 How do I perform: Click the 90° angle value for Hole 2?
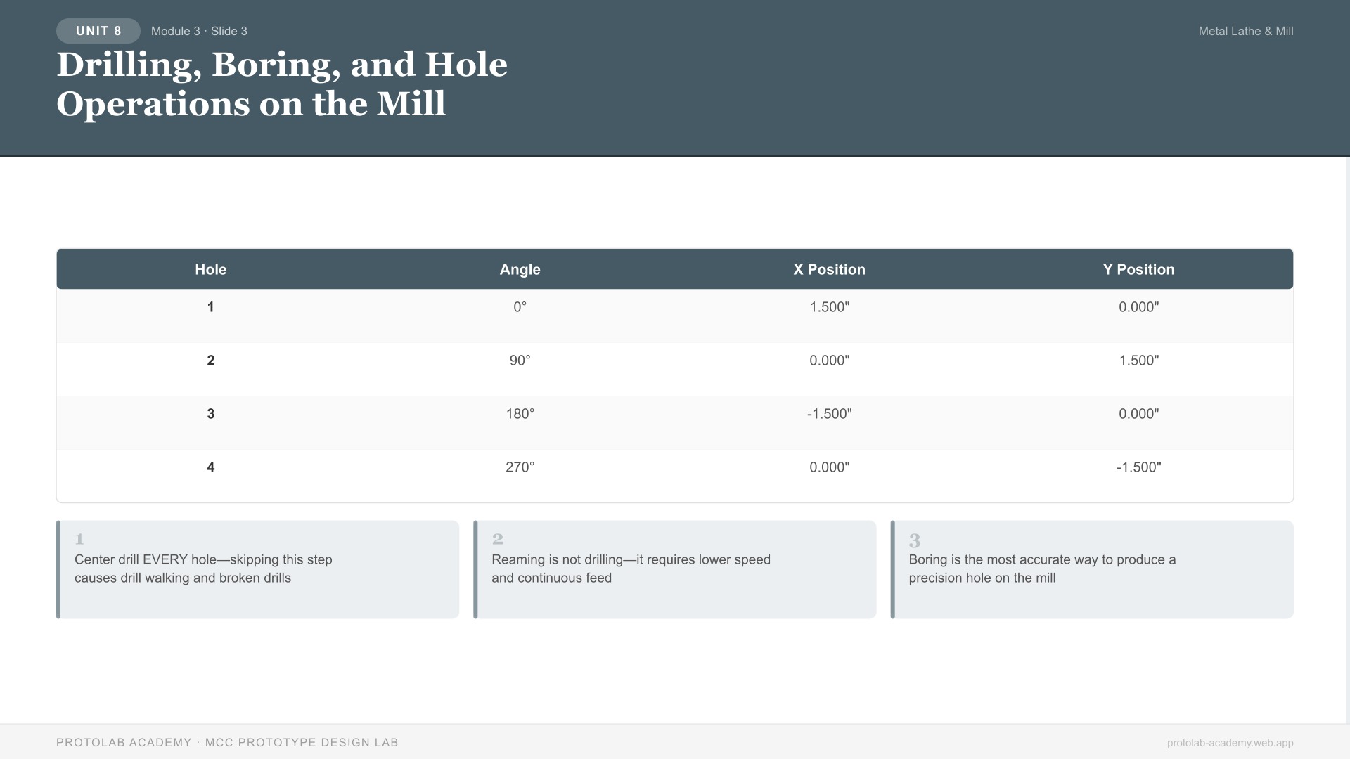coord(520,361)
